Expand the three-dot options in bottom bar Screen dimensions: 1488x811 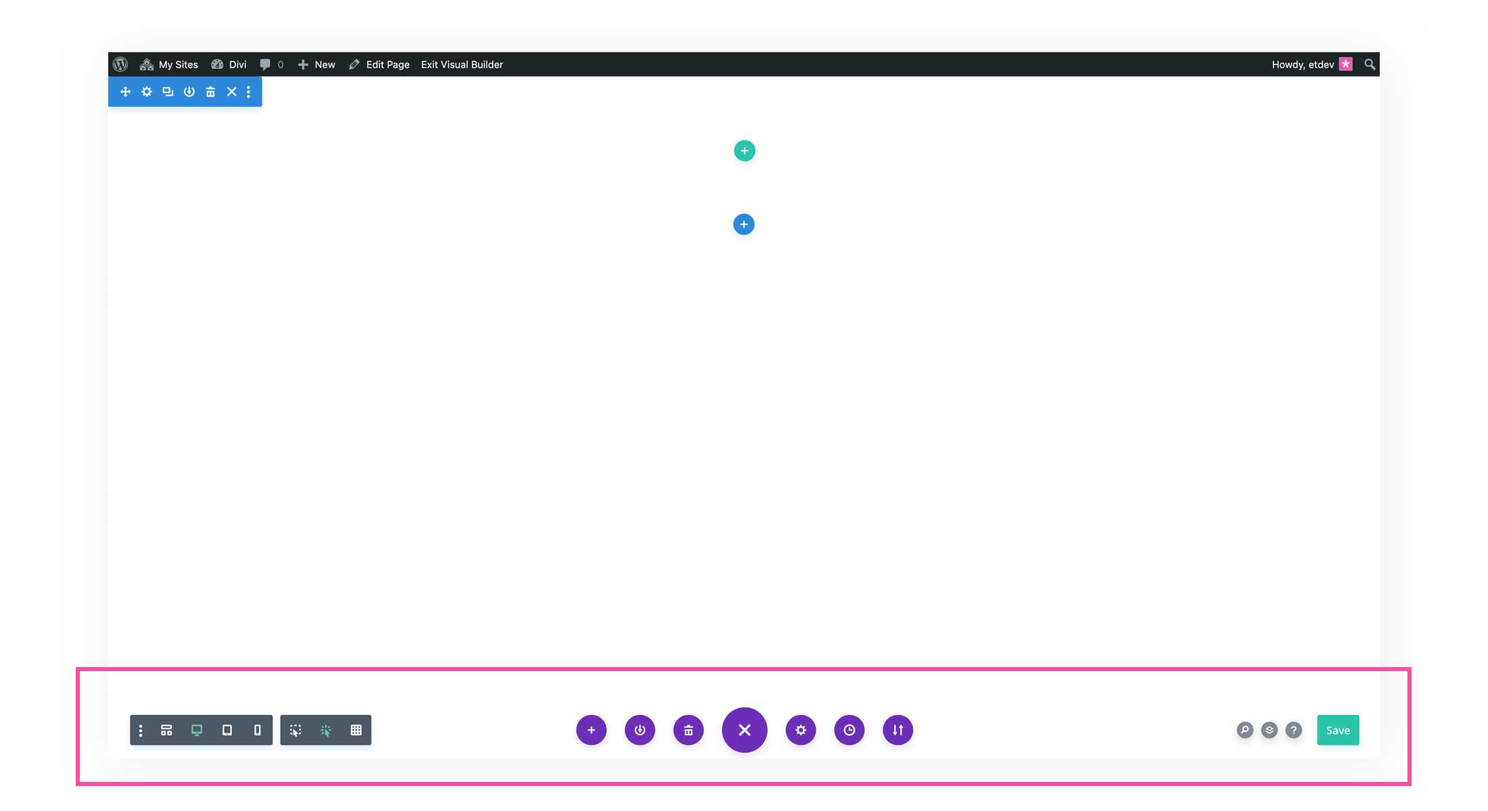140,730
